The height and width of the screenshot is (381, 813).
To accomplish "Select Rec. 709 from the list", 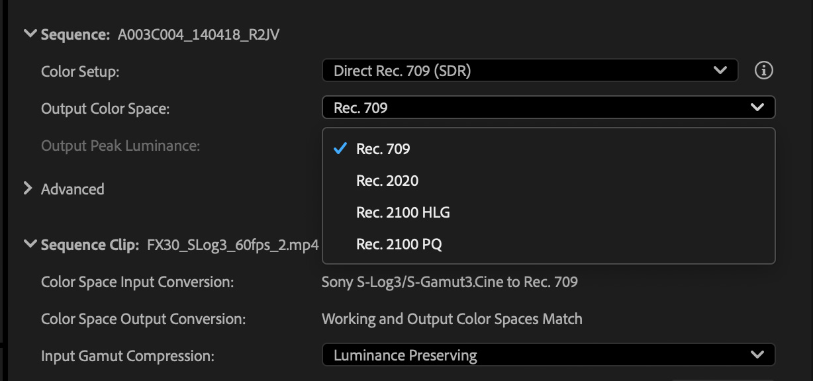I will (383, 149).
